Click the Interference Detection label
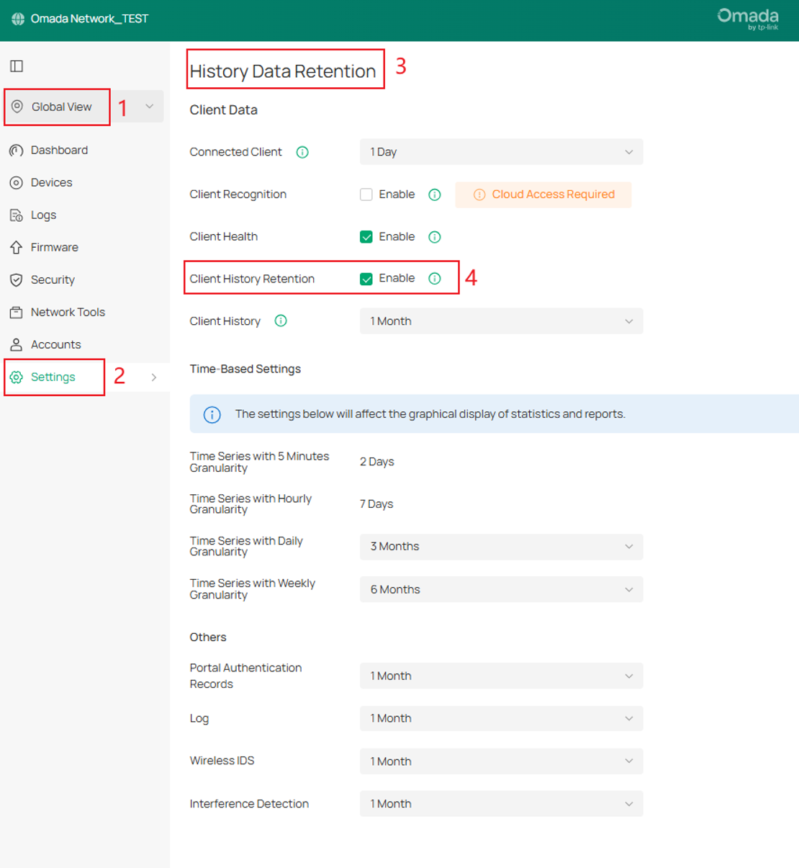The width and height of the screenshot is (799, 868). 249,804
